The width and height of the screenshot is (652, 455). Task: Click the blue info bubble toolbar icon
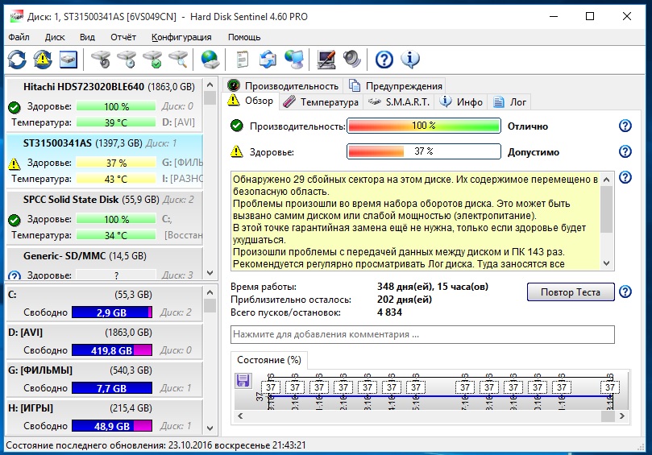point(410,60)
